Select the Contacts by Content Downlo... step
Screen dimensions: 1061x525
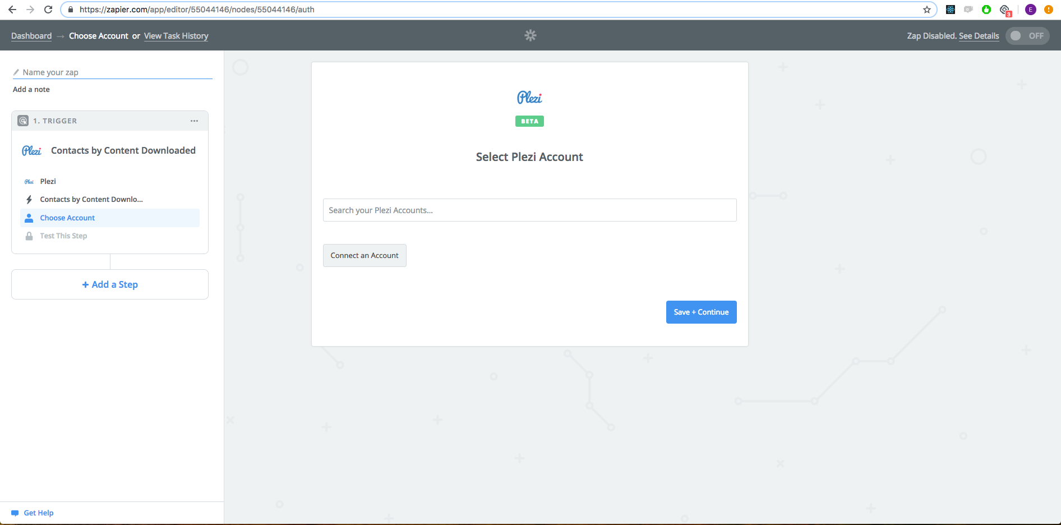(110, 199)
